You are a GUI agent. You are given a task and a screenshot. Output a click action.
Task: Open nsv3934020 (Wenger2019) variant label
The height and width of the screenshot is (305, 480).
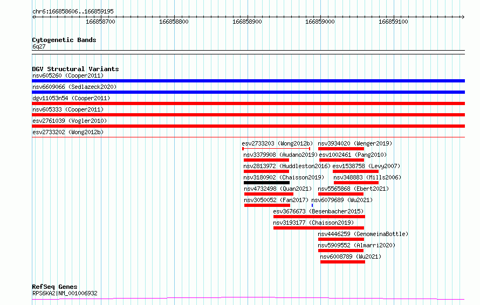point(355,143)
